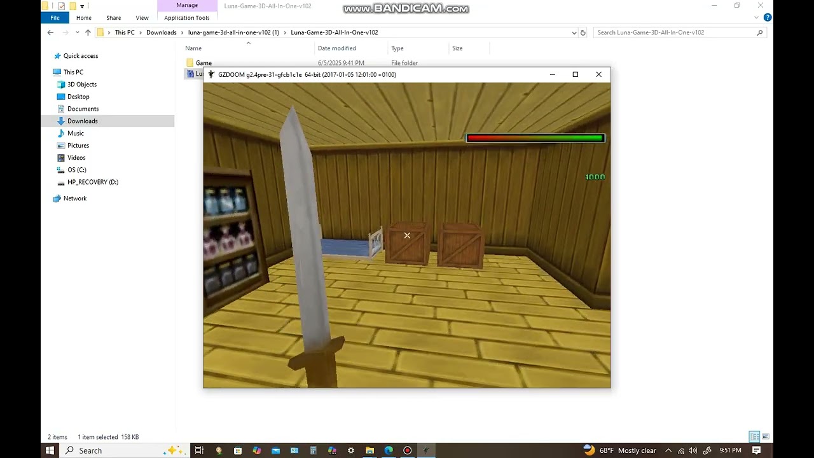The image size is (814, 458).
Task: Click the Bandicam record icon in the taskbar
Action: tap(408, 450)
